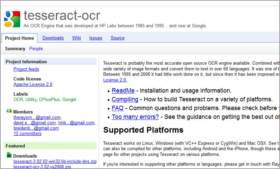Download tesseract-ocr-3.02-vs2008.zip
Screen dimensions: 280x169
tap(42, 167)
